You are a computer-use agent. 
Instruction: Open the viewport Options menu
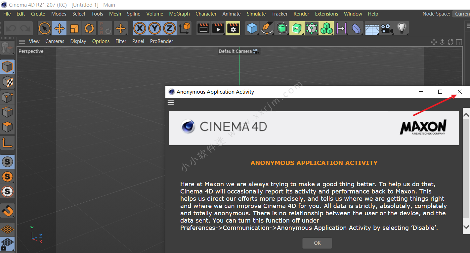coord(101,41)
